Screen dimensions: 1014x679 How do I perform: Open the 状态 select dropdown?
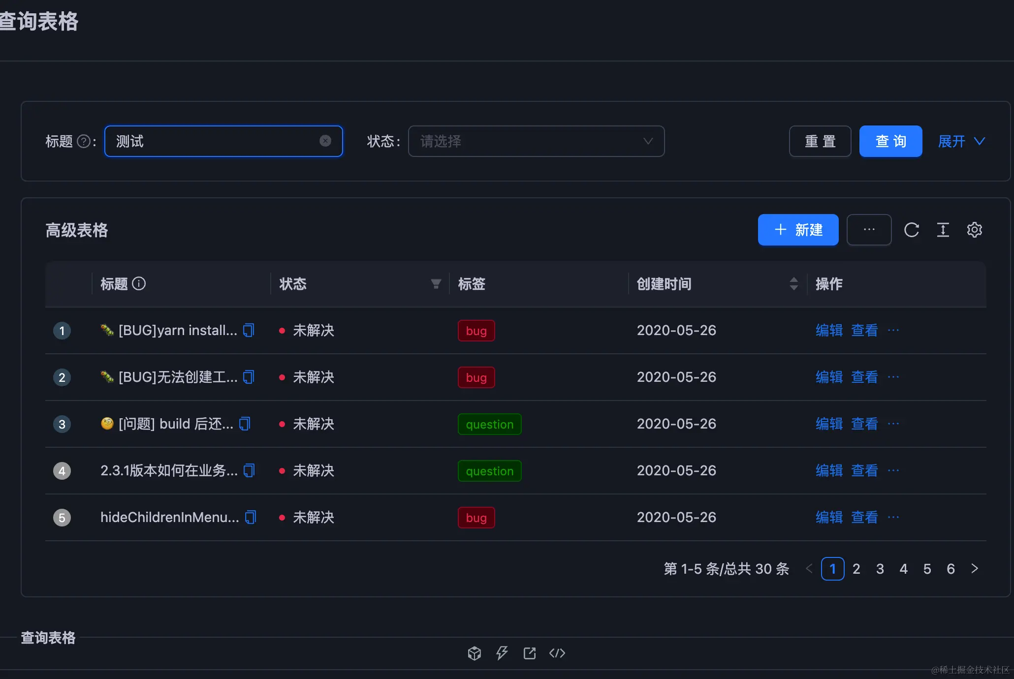pyautogui.click(x=536, y=141)
